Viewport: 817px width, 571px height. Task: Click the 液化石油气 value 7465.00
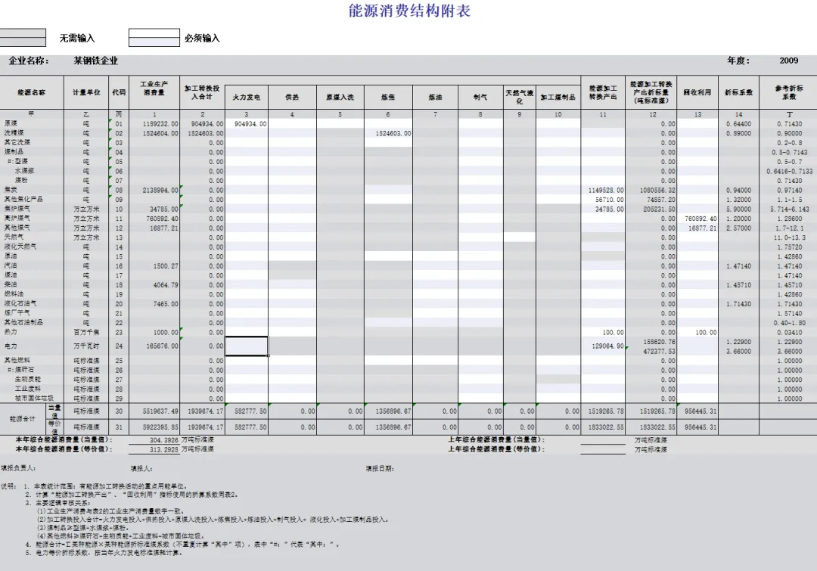click(x=166, y=304)
